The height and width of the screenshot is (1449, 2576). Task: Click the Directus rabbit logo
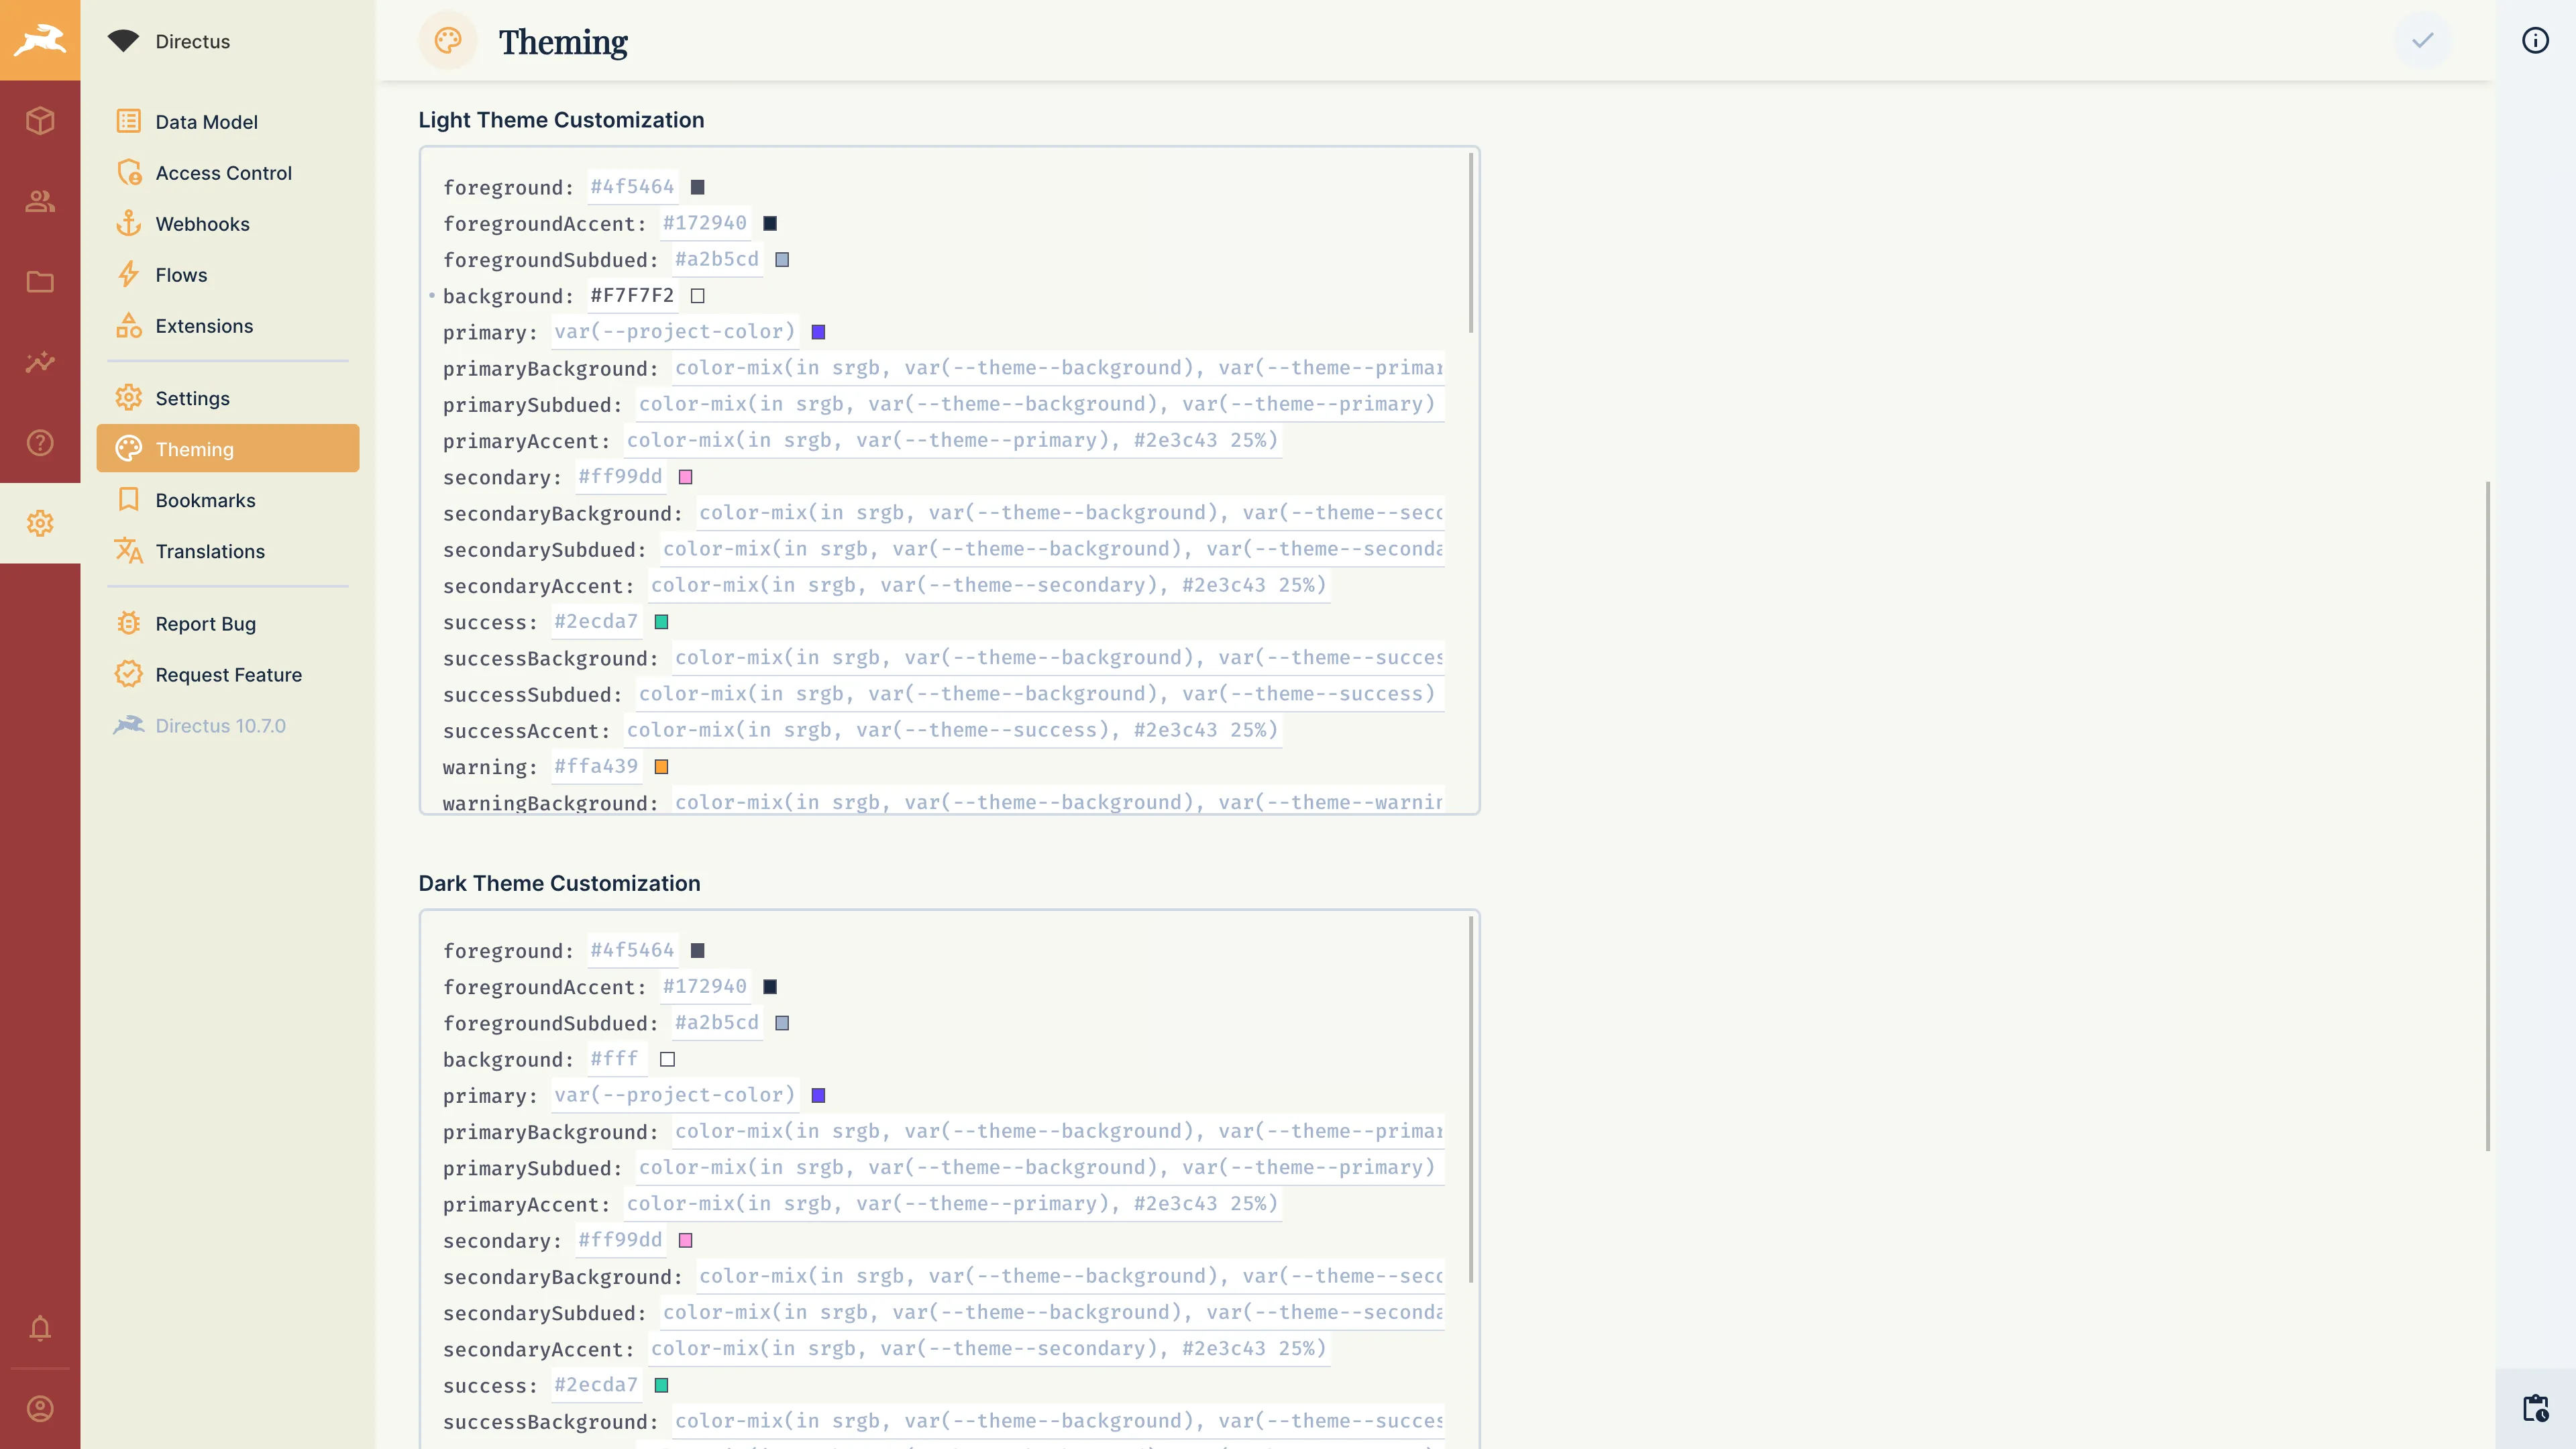click(40, 40)
